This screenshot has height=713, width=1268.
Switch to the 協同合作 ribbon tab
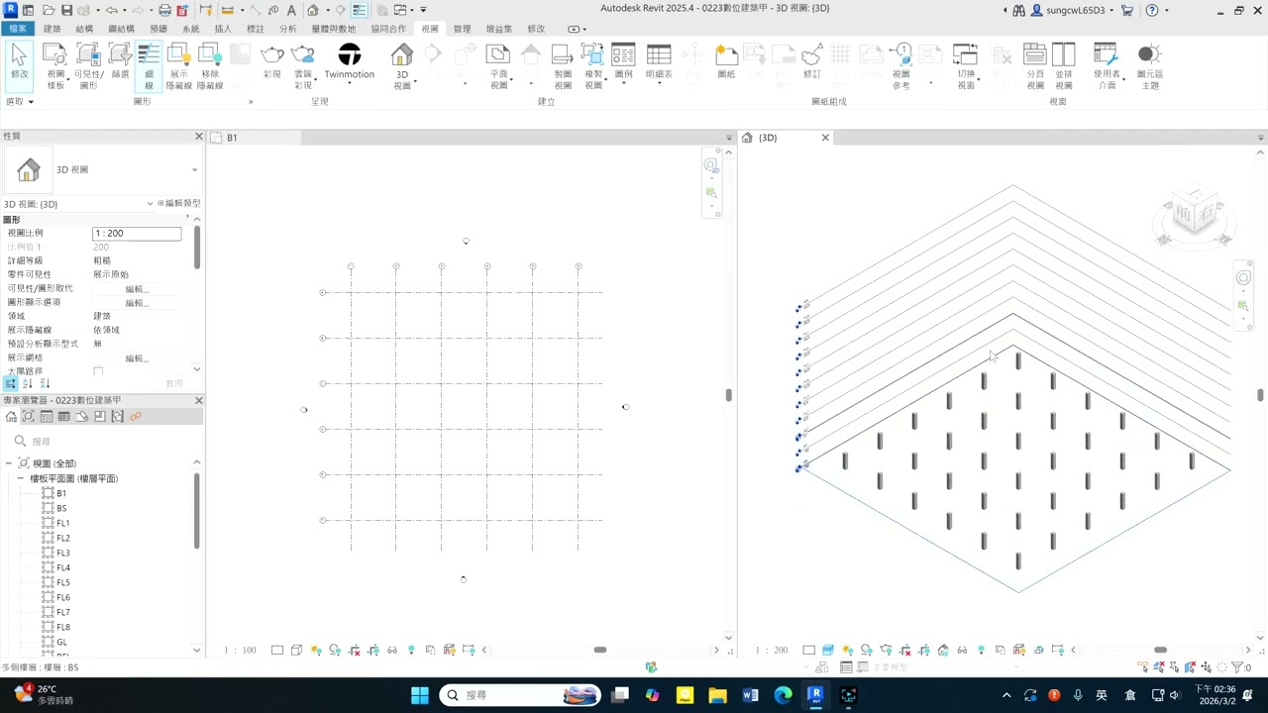click(x=388, y=29)
